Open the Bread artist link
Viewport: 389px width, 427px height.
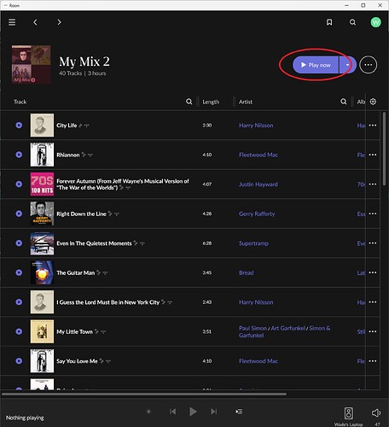247,272
